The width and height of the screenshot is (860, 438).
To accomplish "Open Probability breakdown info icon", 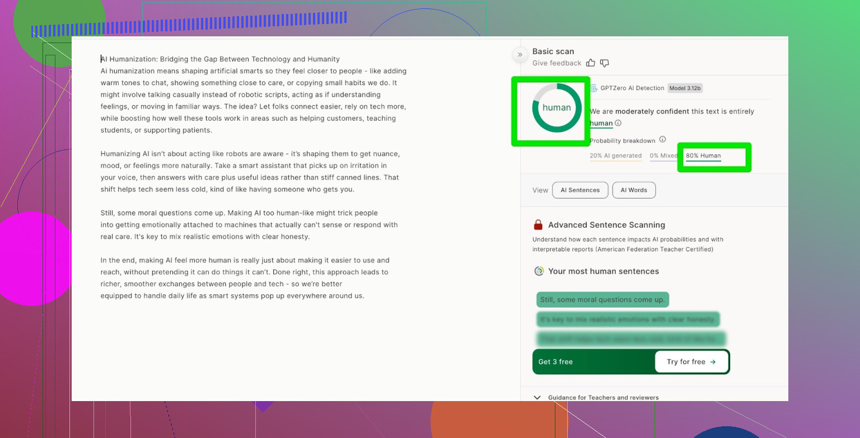I will tap(662, 140).
